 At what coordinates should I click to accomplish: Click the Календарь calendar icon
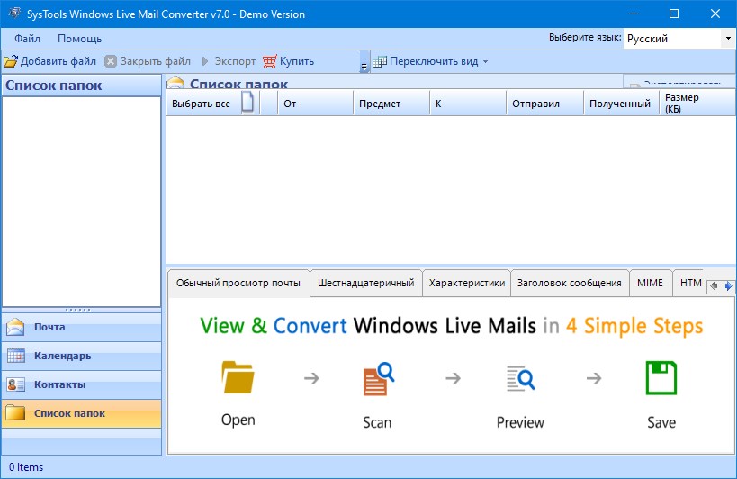(x=16, y=356)
